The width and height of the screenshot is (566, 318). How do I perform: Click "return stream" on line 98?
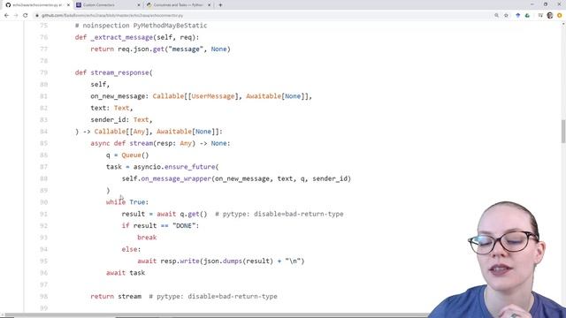tap(116, 297)
